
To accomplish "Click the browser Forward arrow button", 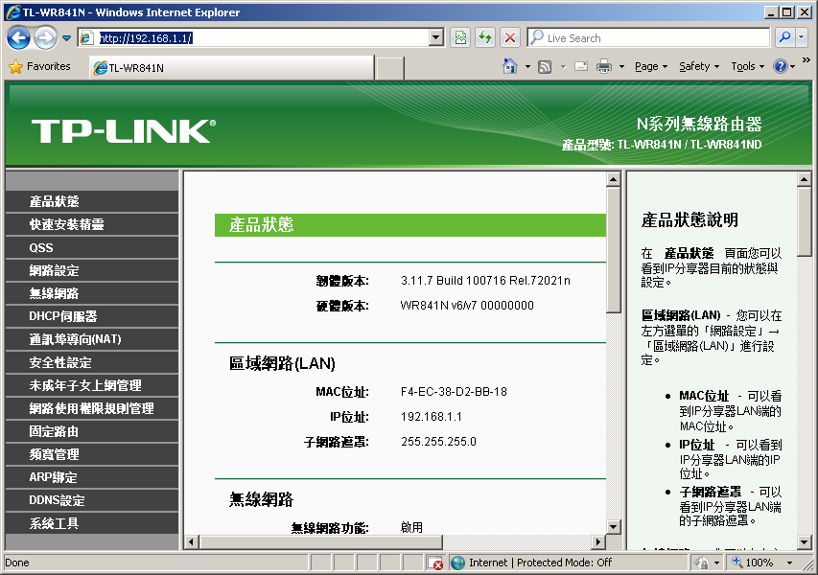I will tap(45, 38).
